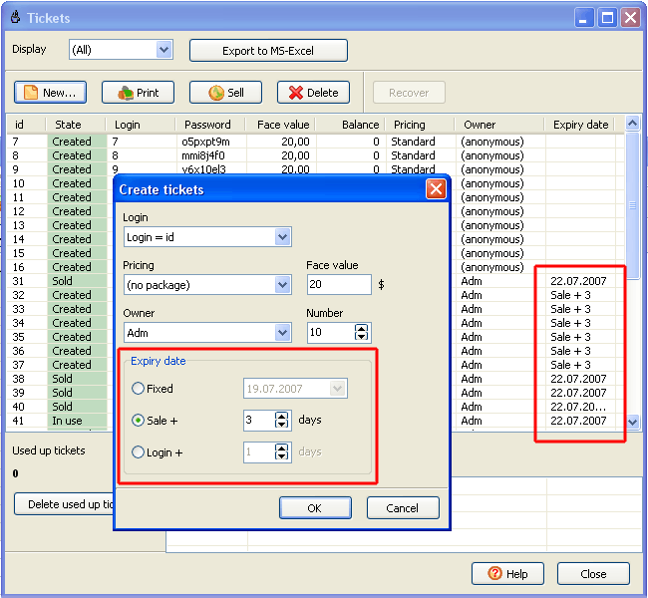The height and width of the screenshot is (598, 648).
Task: Close the Create tickets dialog
Action: [x=436, y=189]
